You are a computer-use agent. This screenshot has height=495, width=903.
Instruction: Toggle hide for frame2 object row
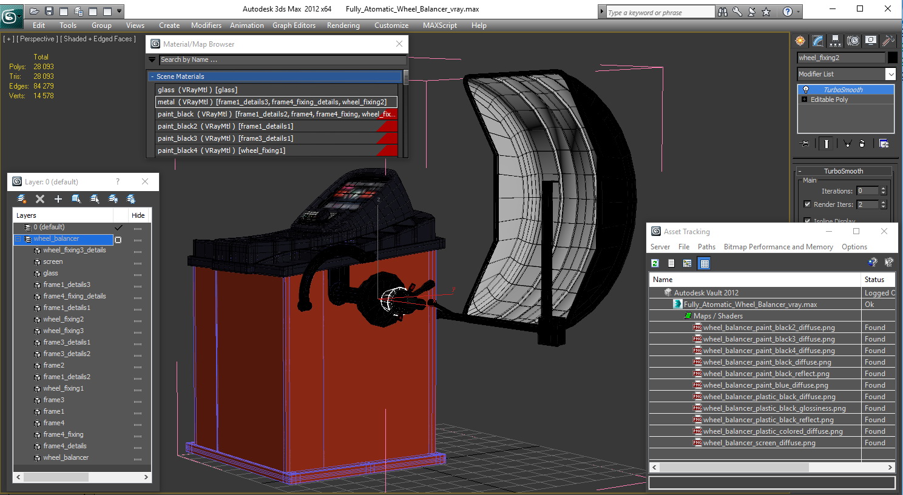138,366
